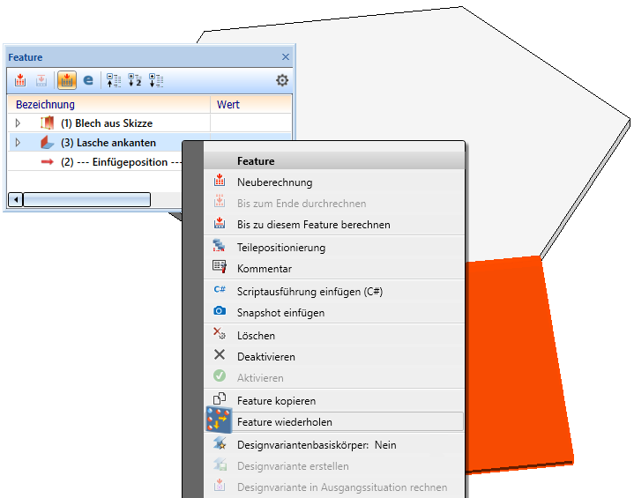The height and width of the screenshot is (498, 634).
Task: Close the Feature panel
Action: tap(286, 57)
